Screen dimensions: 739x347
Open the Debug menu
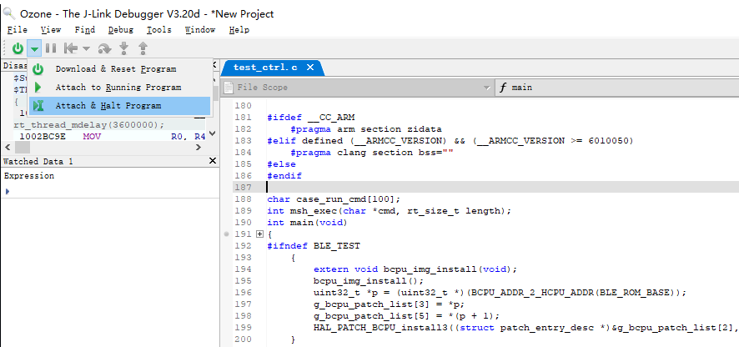(x=120, y=30)
